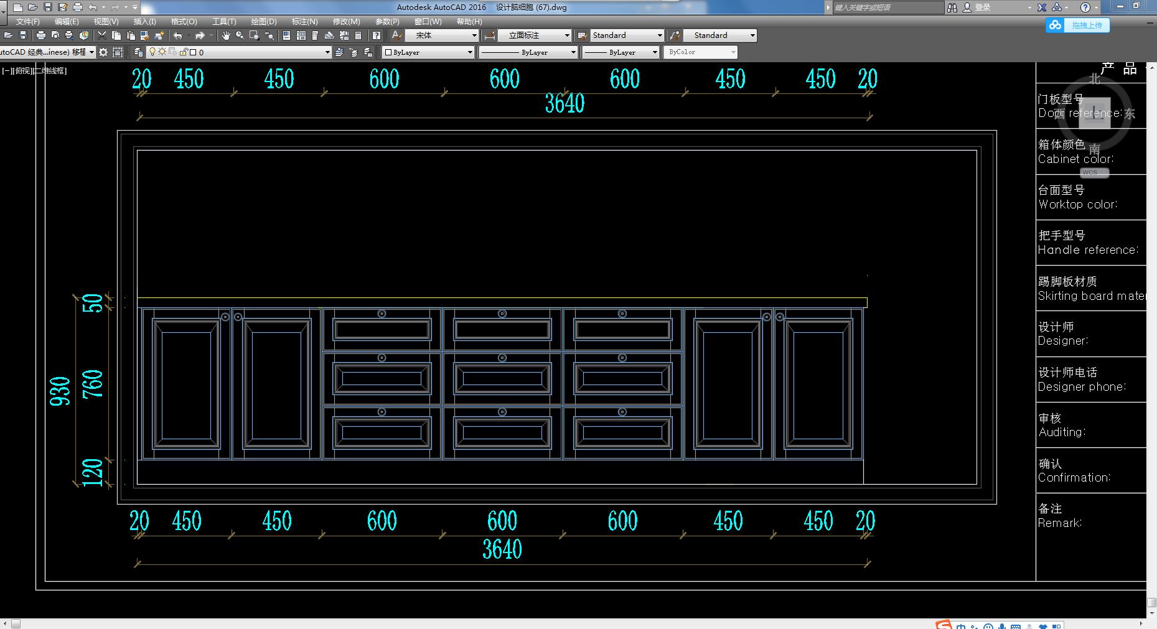Open the Tool Palettes window icon
Screen dimensions: 1157x629
316,35
